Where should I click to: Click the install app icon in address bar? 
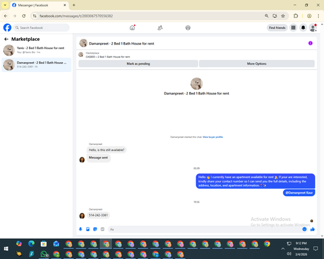[x=275, y=16]
